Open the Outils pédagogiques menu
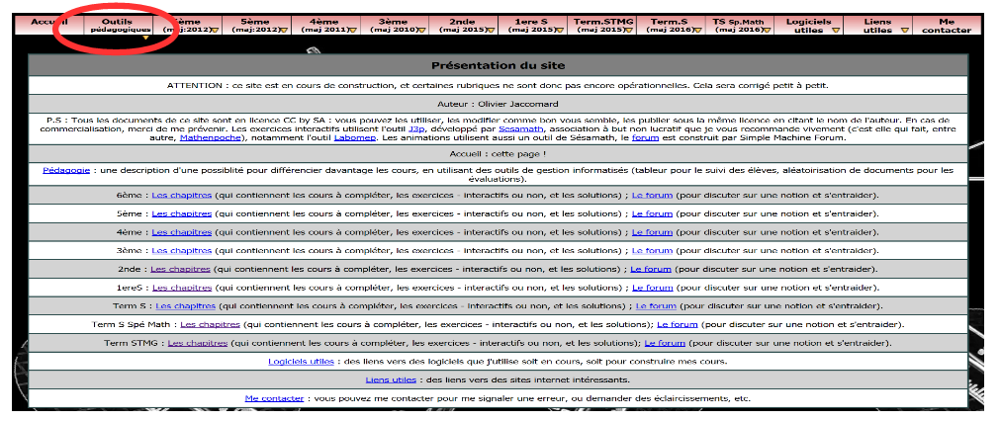The height and width of the screenshot is (421, 1000). [x=118, y=26]
